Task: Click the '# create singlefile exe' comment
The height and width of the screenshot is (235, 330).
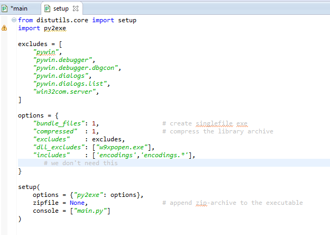Action: (205, 124)
